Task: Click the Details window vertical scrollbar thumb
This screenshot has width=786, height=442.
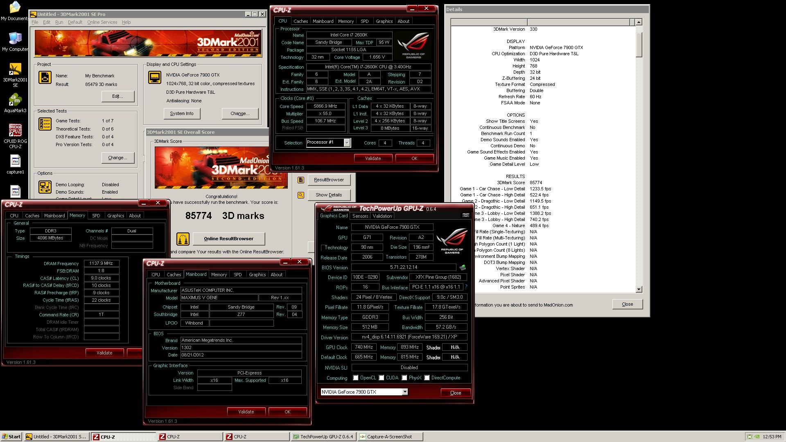Action: (639, 44)
